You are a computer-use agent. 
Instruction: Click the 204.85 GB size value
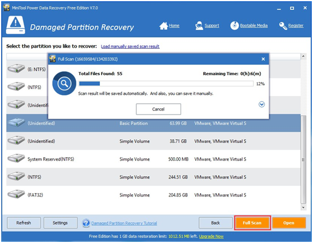[x=178, y=195]
